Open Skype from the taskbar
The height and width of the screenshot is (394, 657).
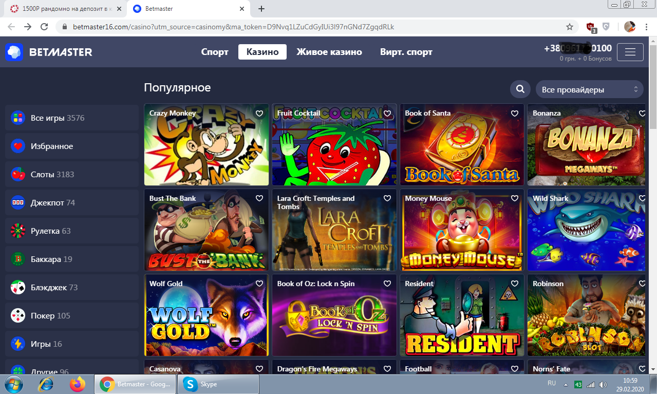(x=218, y=384)
